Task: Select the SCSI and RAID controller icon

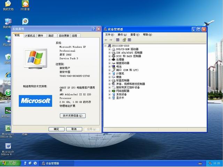Action: tap(113, 56)
